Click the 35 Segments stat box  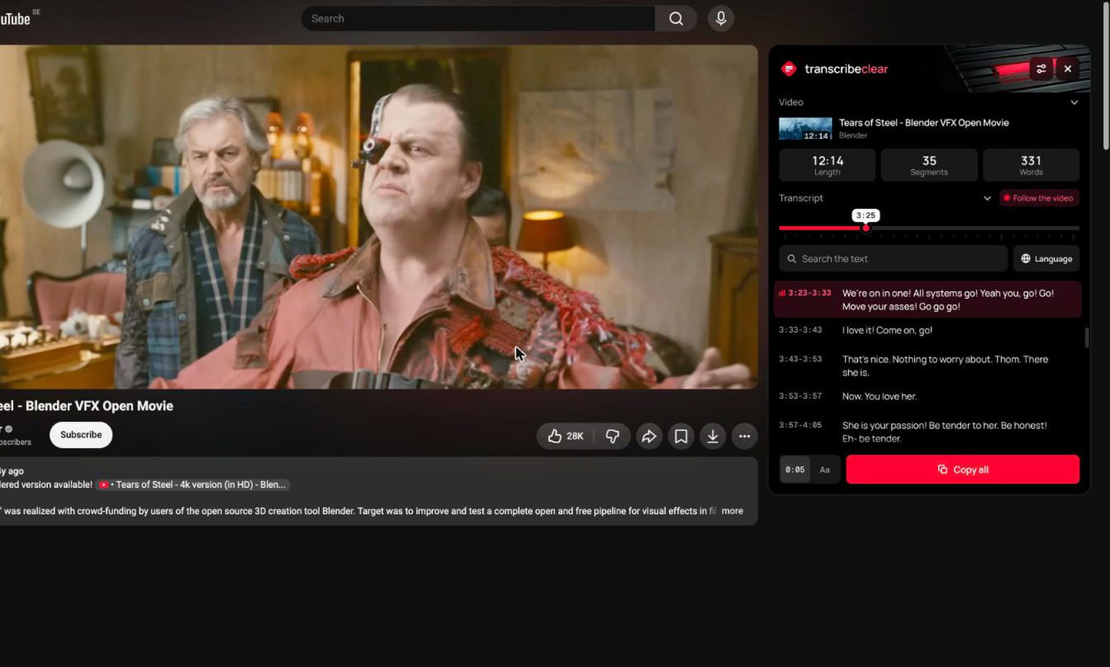click(x=929, y=165)
